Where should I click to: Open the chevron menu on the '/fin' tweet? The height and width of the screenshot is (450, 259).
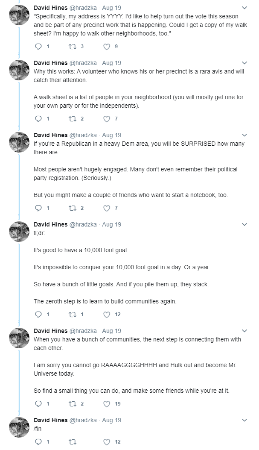pyautogui.click(x=244, y=420)
